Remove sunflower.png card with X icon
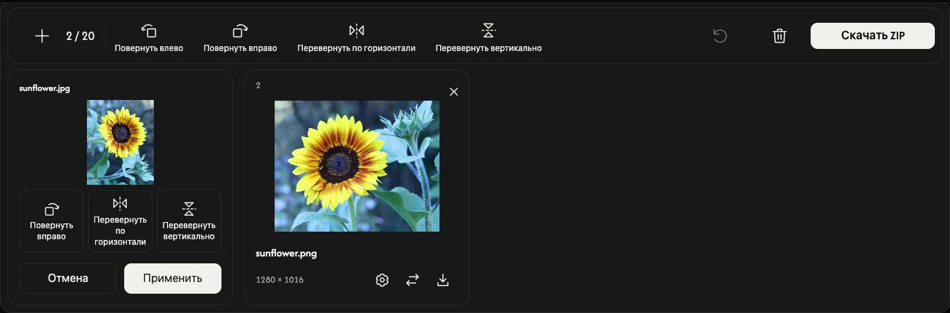Image resolution: width=950 pixels, height=313 pixels. (x=454, y=92)
